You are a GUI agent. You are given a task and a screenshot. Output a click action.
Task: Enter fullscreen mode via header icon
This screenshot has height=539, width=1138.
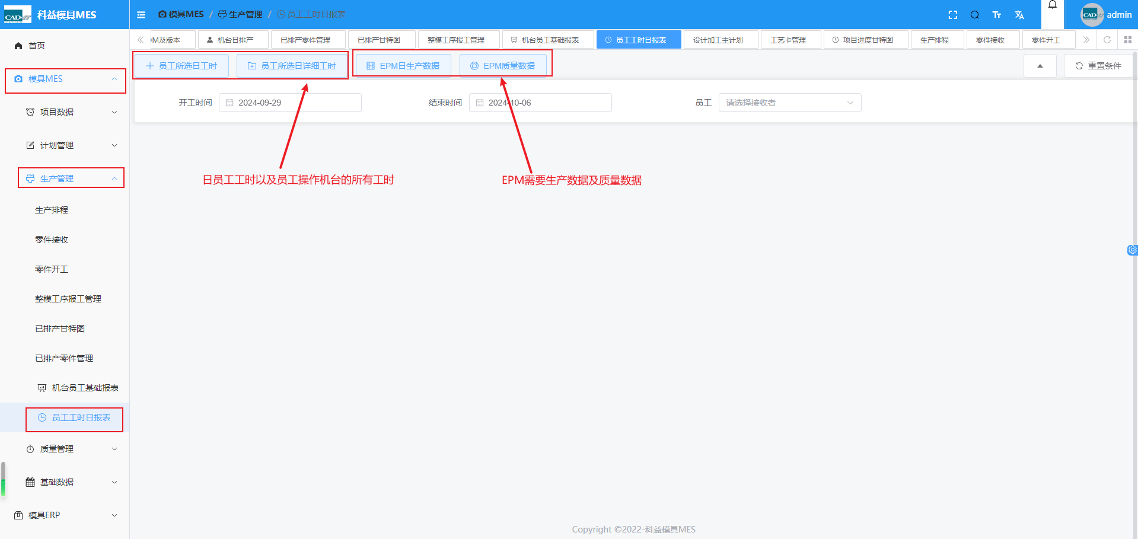953,15
